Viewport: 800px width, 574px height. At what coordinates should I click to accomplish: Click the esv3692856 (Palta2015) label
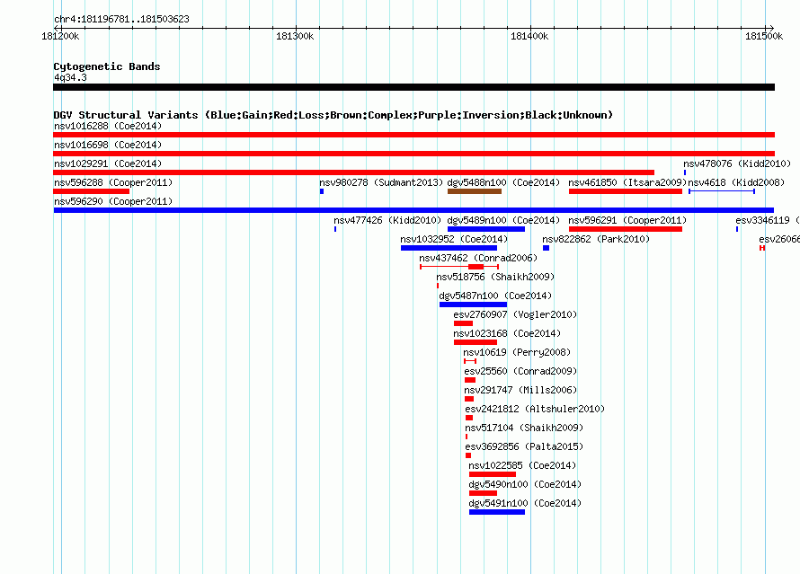tap(524, 446)
